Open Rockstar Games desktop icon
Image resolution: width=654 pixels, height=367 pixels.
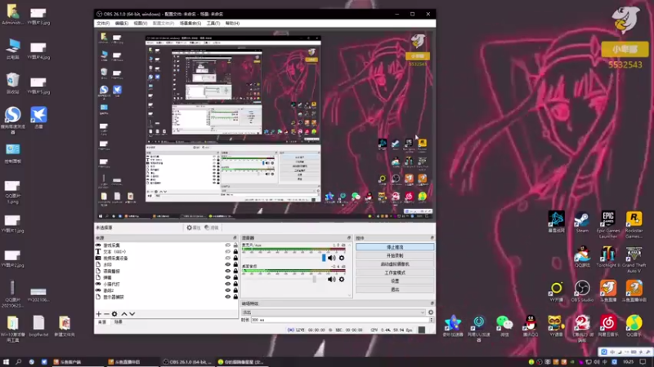(634, 225)
